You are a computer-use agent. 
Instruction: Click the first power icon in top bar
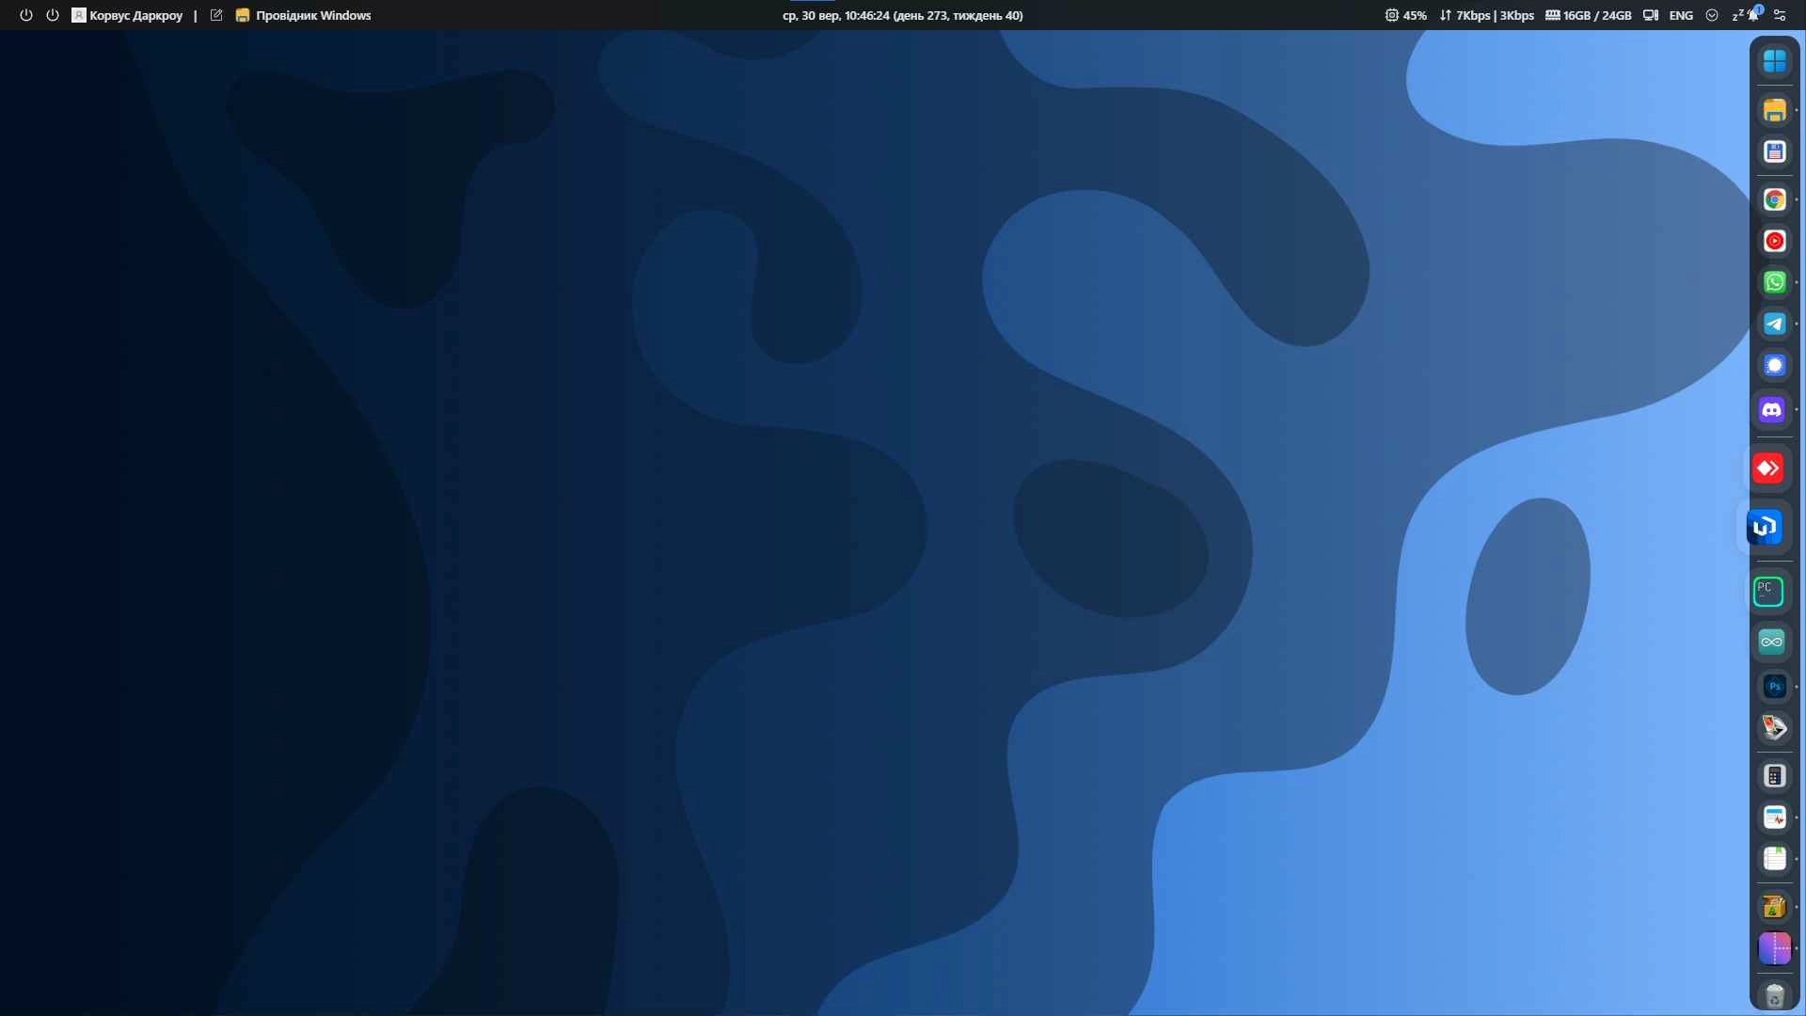point(26,15)
